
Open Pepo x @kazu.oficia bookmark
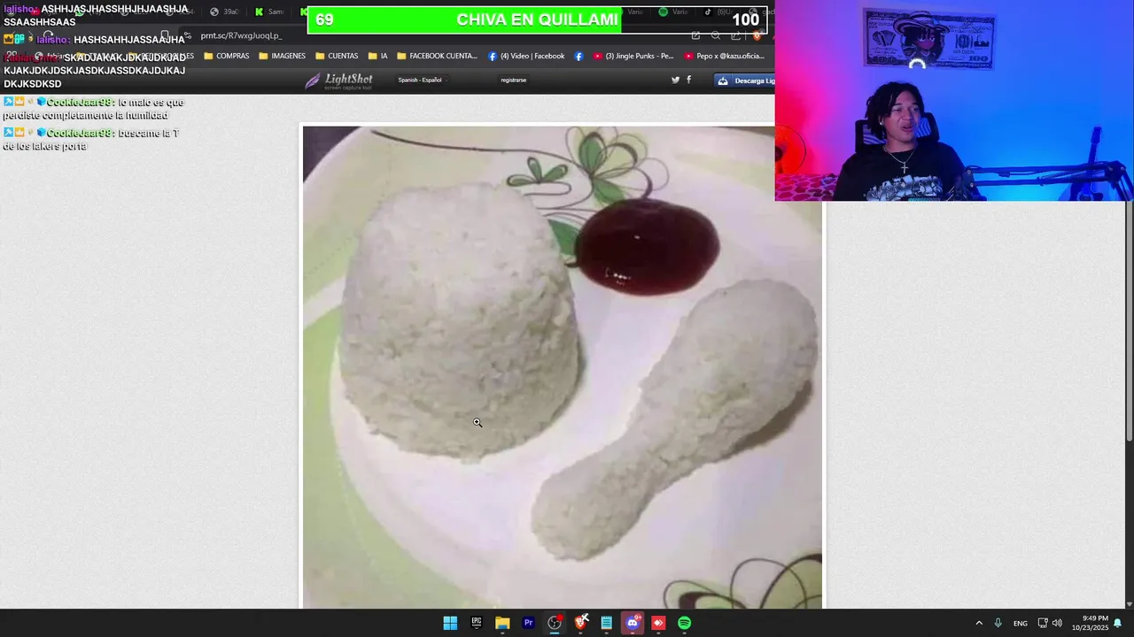(725, 56)
